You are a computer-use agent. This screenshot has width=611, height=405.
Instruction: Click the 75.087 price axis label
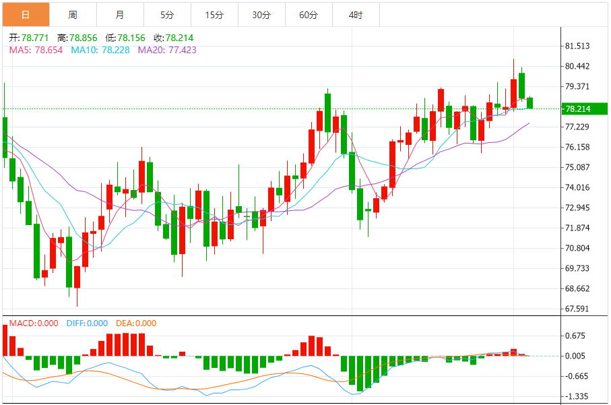[x=577, y=167]
